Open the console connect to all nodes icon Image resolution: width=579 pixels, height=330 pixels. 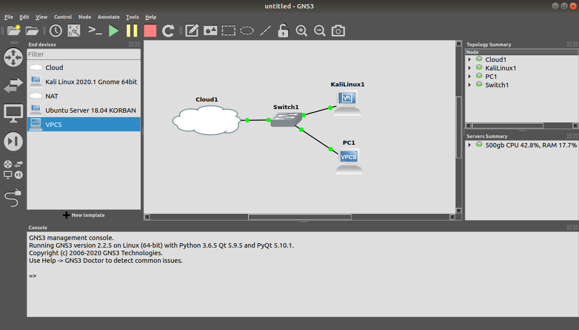pyautogui.click(x=95, y=31)
